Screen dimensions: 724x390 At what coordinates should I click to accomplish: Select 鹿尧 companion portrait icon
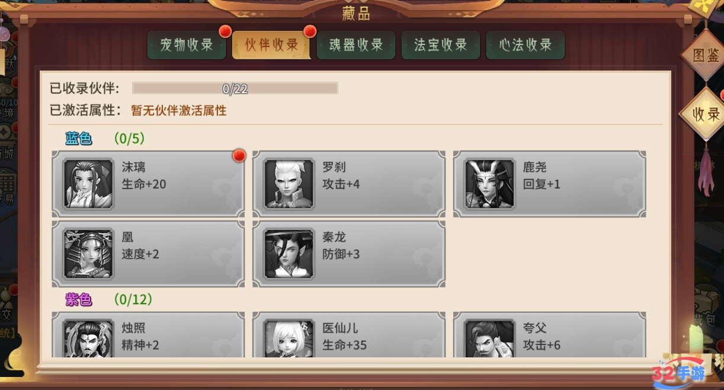coord(490,183)
